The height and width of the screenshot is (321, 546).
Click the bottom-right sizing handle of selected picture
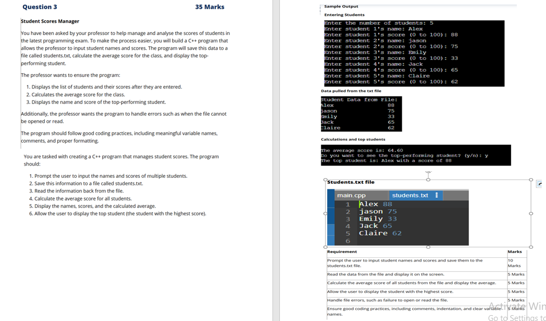[531, 247]
